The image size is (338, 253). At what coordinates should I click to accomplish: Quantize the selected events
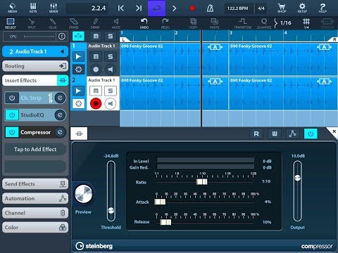(x=264, y=23)
